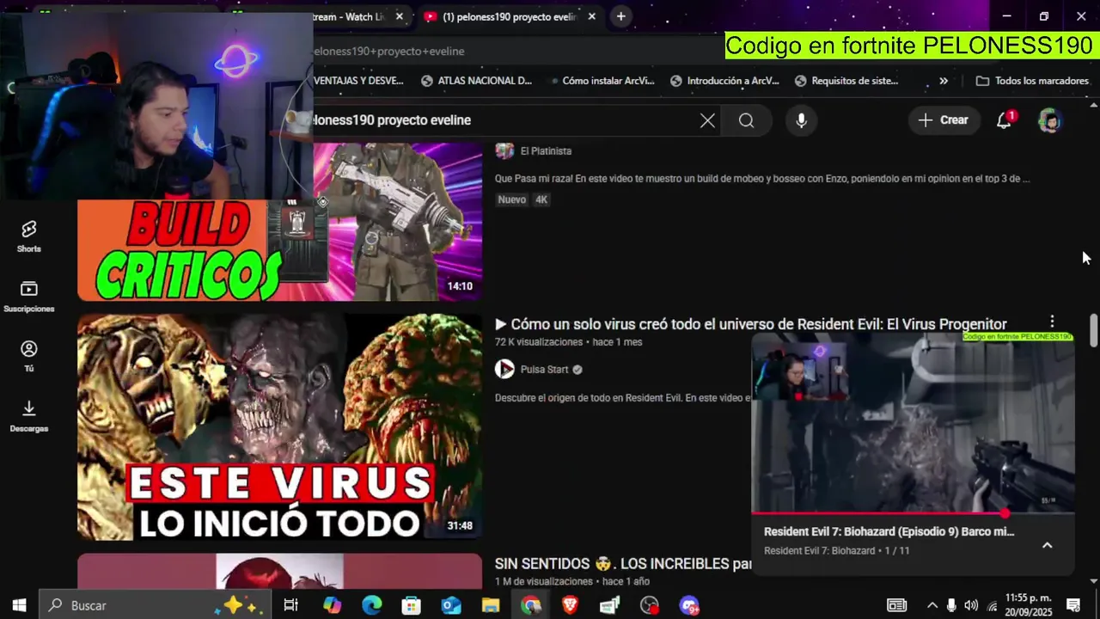Click the Crear button
This screenshot has height=619, width=1100.
click(x=944, y=120)
